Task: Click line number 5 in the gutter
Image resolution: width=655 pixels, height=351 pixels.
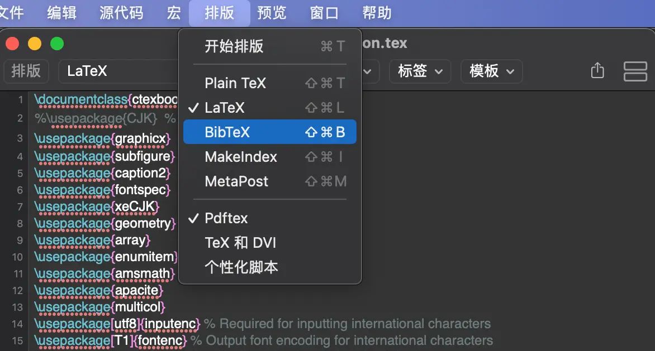Action: pyautogui.click(x=20, y=173)
